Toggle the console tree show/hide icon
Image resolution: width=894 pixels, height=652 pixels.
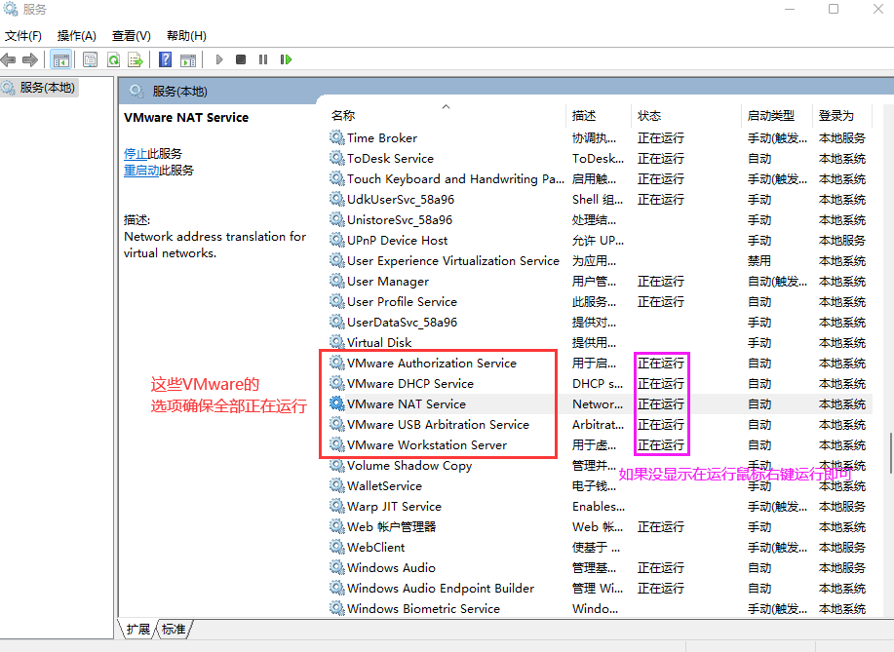61,59
